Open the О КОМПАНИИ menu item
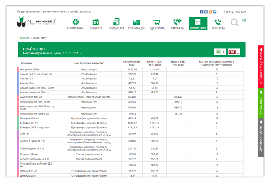This screenshot has width=270, height=182. point(76,24)
